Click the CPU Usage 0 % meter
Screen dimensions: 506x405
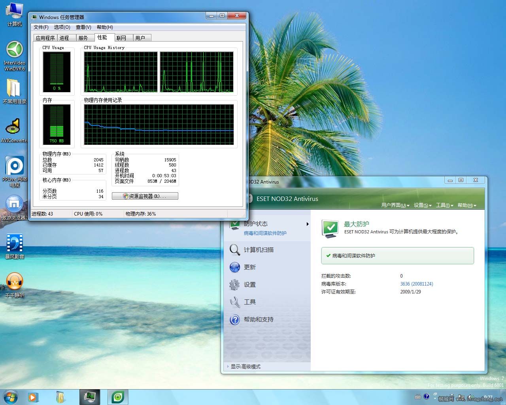coord(57,72)
